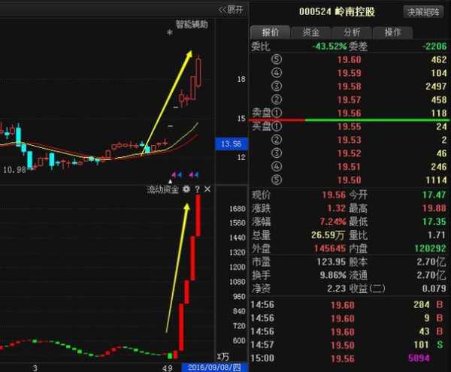Click the asterisk marker under 智能辅助

170,34
